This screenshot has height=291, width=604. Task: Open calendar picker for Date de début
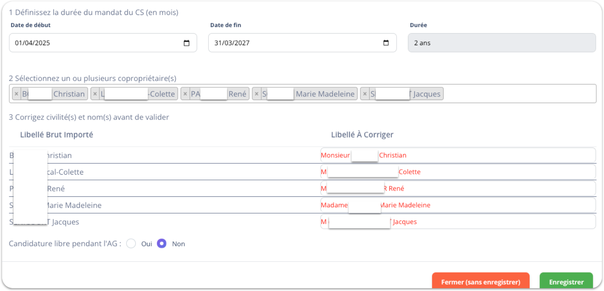[187, 43]
